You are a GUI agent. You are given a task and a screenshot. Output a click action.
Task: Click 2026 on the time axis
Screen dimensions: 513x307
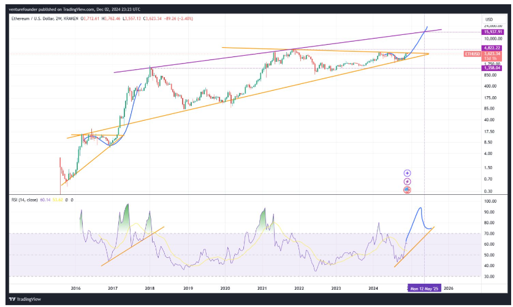(x=449, y=289)
